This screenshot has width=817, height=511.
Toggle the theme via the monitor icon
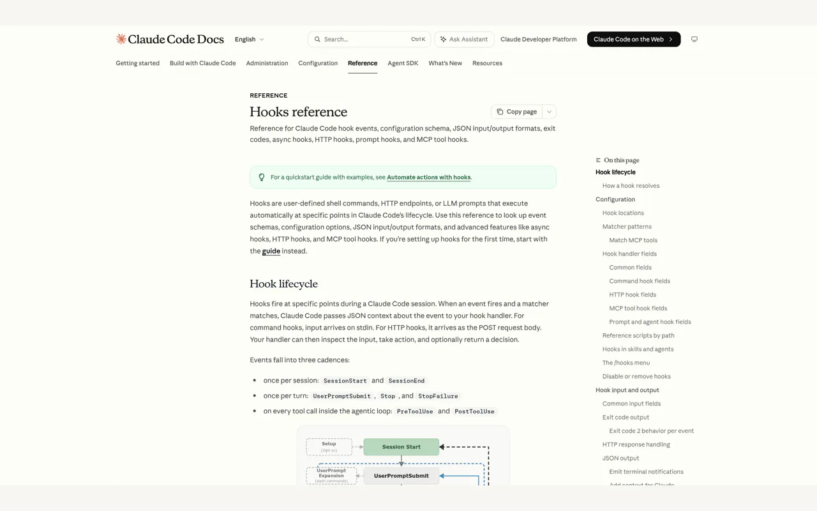tap(694, 39)
